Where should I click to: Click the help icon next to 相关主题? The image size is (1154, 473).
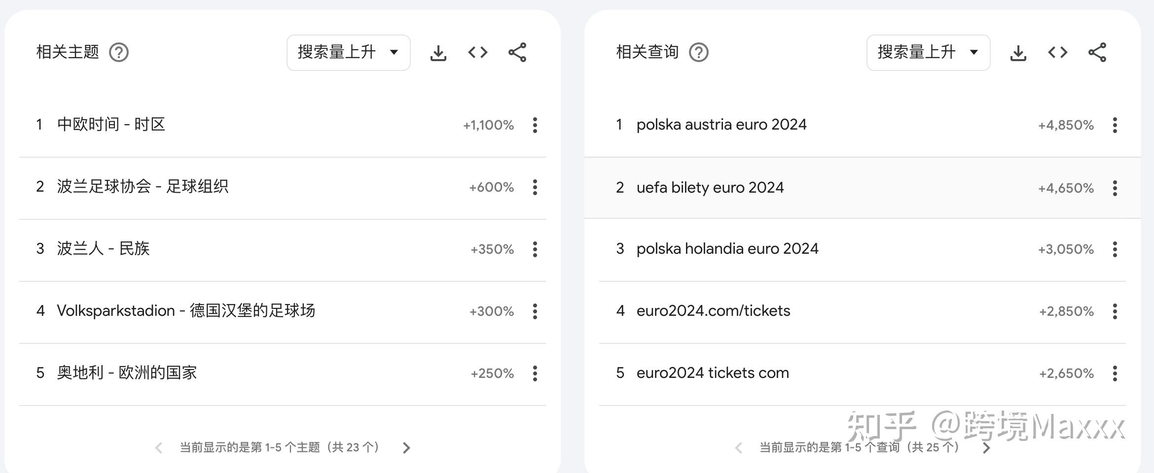[119, 52]
